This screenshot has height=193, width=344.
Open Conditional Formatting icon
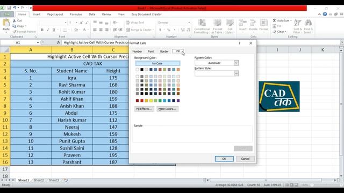202,23
